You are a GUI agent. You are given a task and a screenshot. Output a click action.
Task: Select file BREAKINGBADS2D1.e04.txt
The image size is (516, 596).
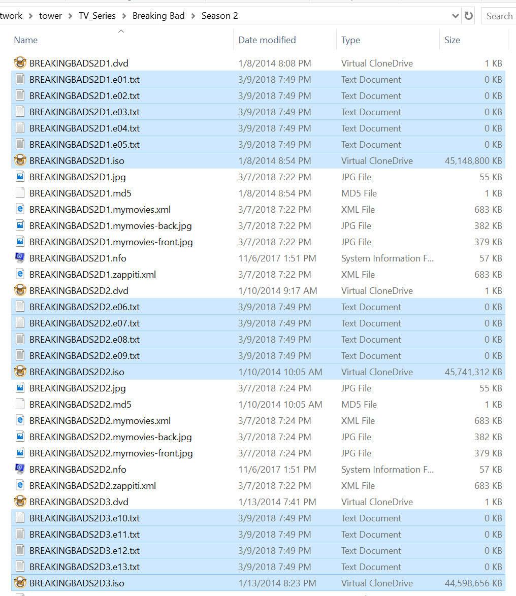click(x=258, y=128)
